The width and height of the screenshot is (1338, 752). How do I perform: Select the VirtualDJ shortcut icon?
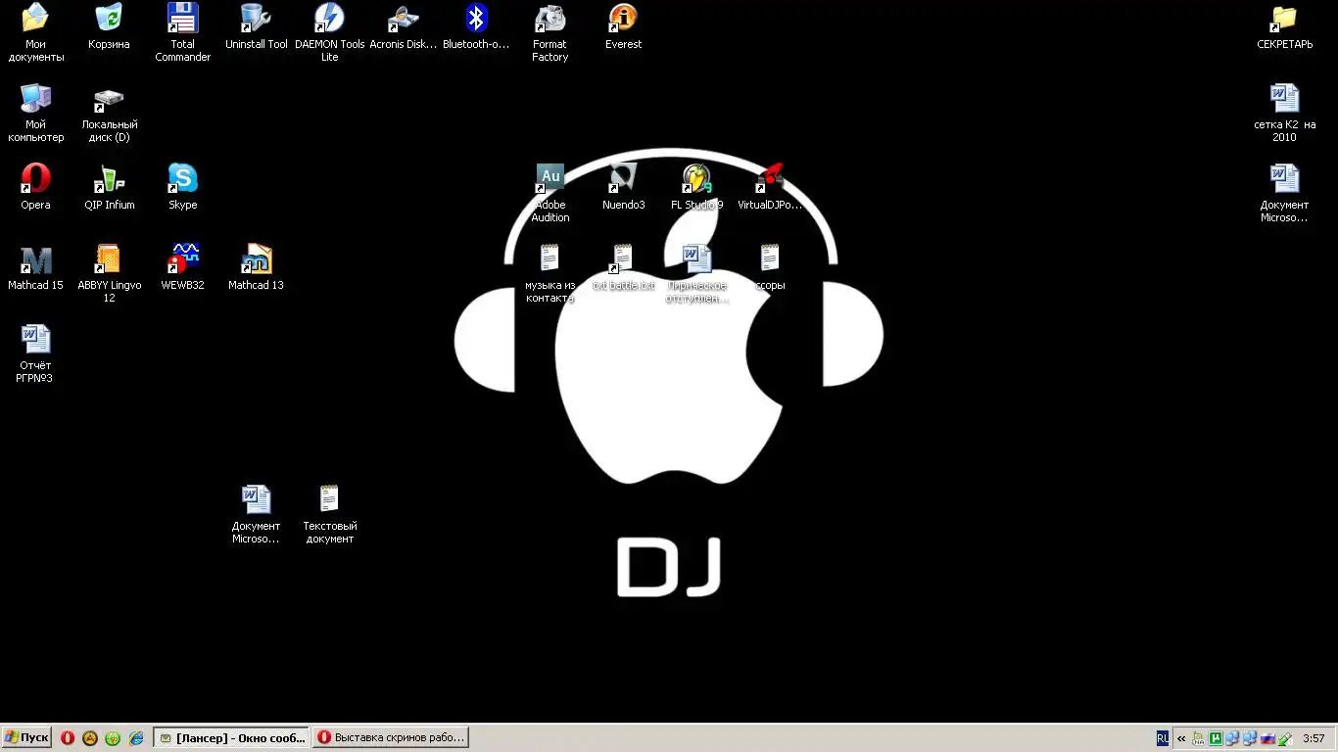click(770, 180)
